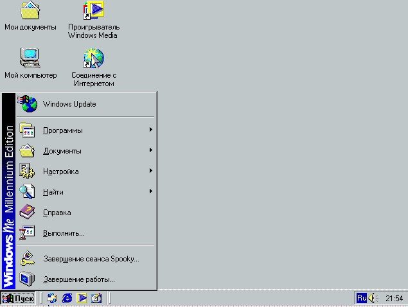Select Справка from the Start menu
This screenshot has width=408, height=307.
point(86,212)
